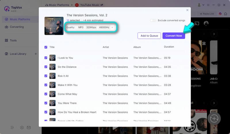Click YouTube Music platform switcher
230x134 pixels.
[89, 5]
